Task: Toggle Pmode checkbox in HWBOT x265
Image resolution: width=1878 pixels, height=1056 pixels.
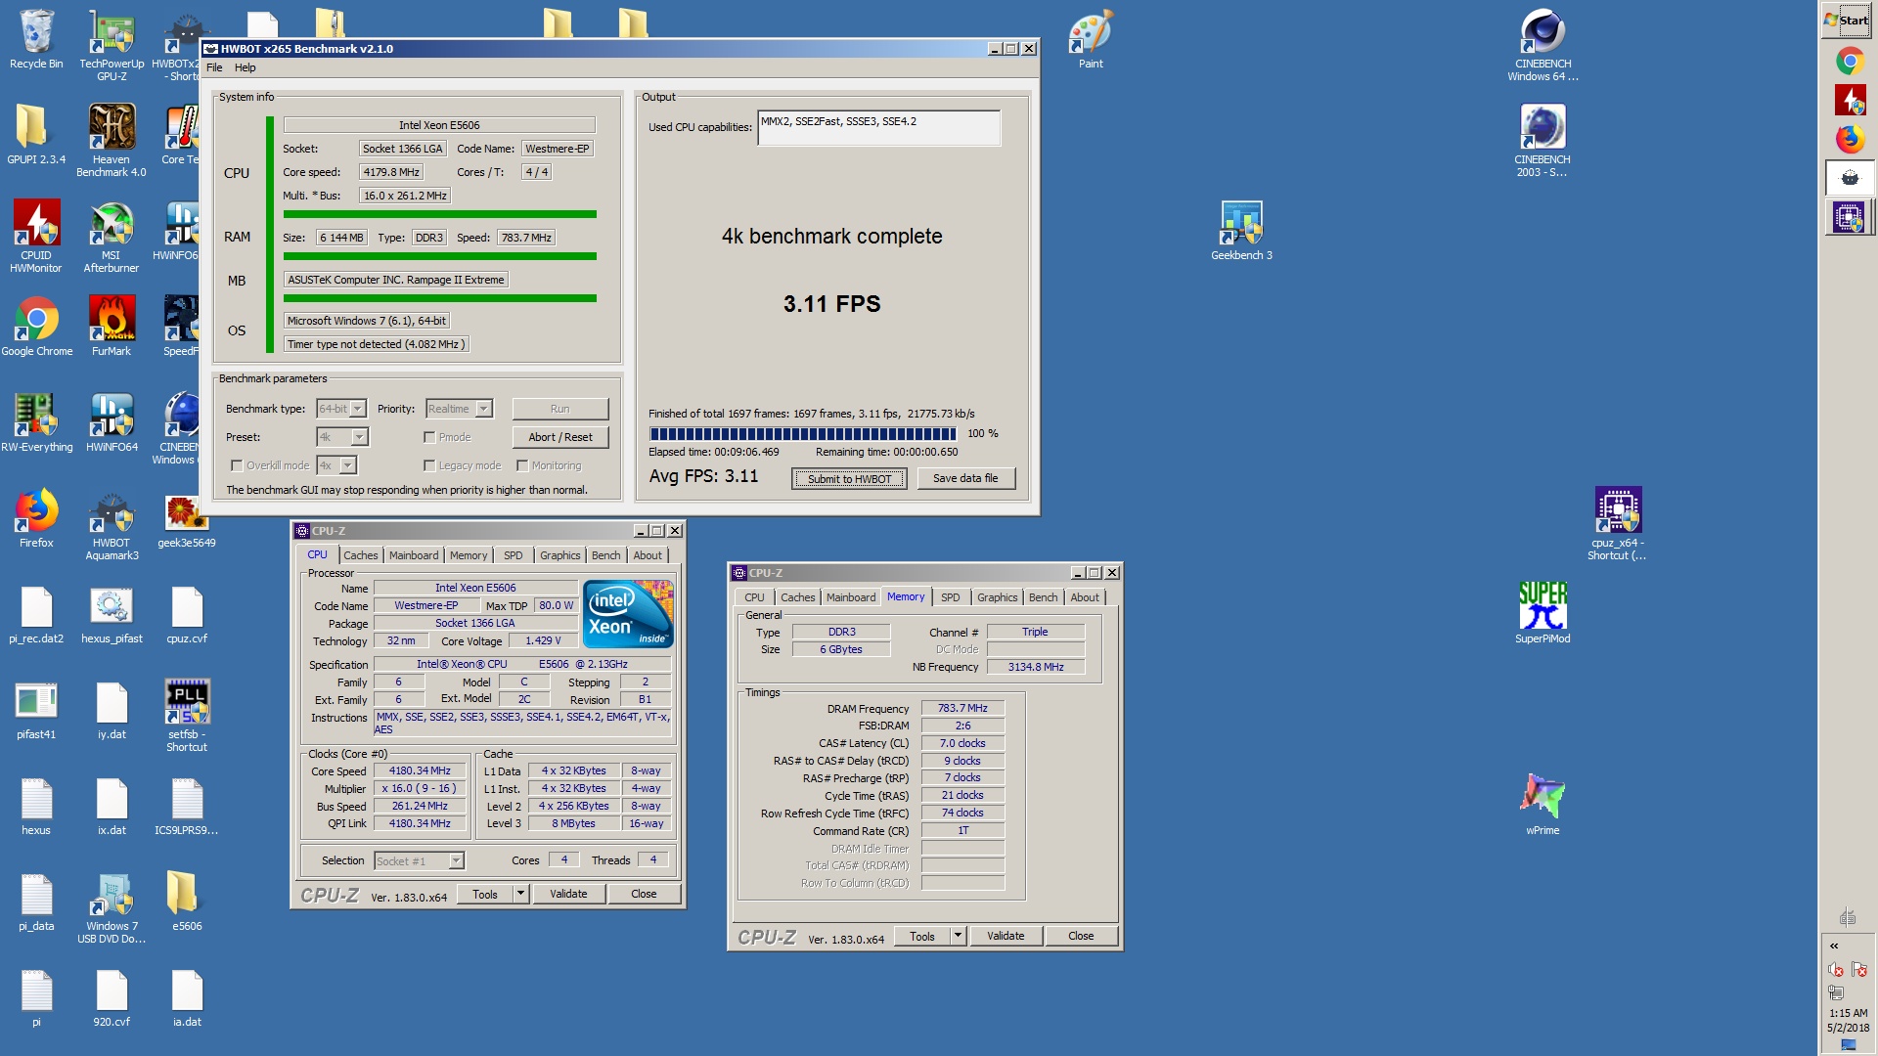Action: coord(429,437)
